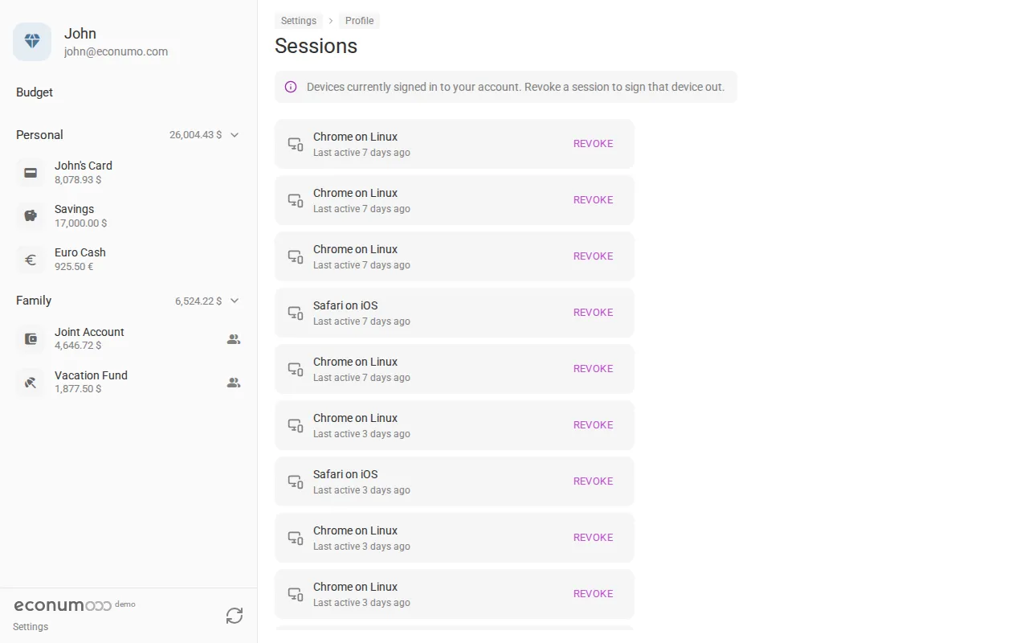1028x643 pixels.
Task: Click the Safari on iOS row active 3 days ago
Action: click(455, 481)
